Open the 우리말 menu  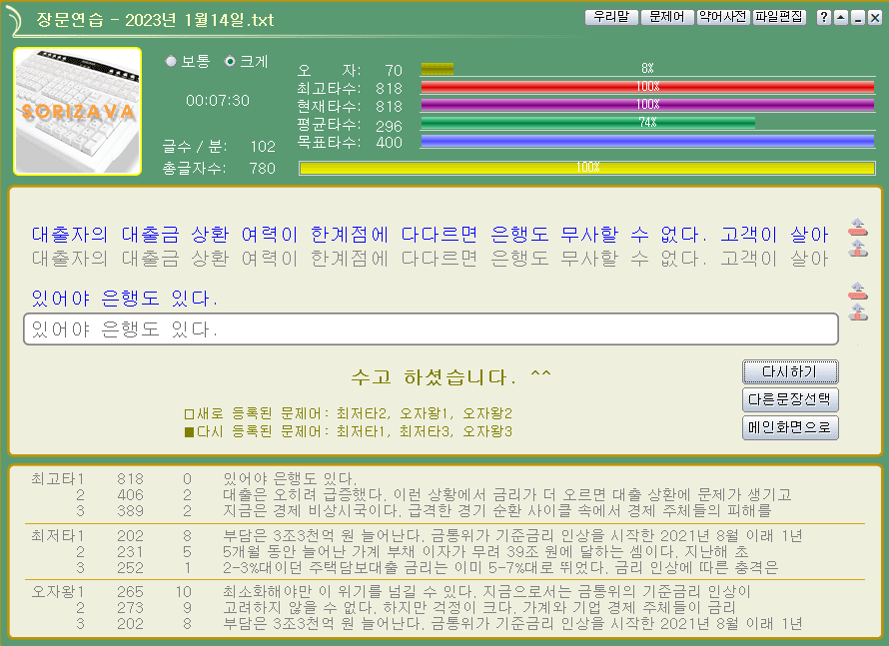610,17
